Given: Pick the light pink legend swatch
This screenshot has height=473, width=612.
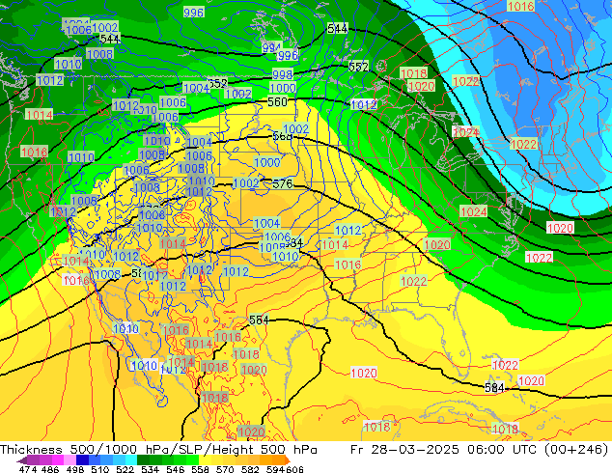Looking at the screenshot, I should pos(70,459).
